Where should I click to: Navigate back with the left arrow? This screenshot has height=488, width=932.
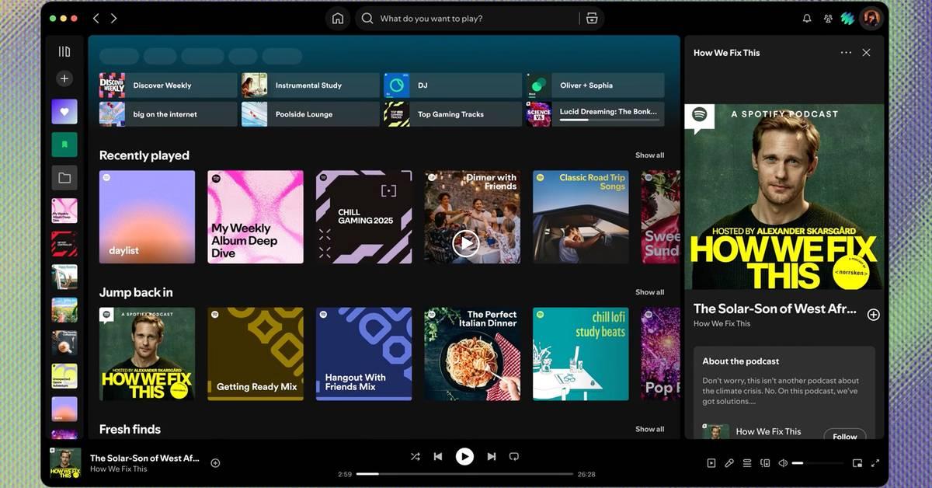tap(96, 19)
